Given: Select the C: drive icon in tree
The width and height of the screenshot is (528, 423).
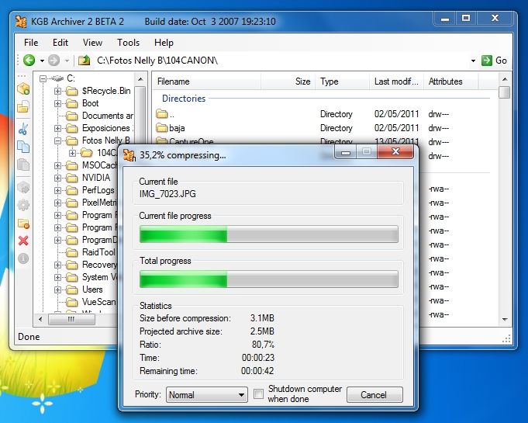Looking at the screenshot, I should coord(57,78).
